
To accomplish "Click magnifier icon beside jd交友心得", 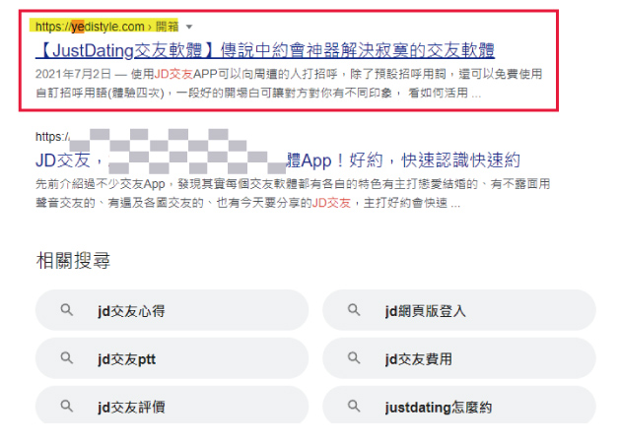I will (66, 310).
